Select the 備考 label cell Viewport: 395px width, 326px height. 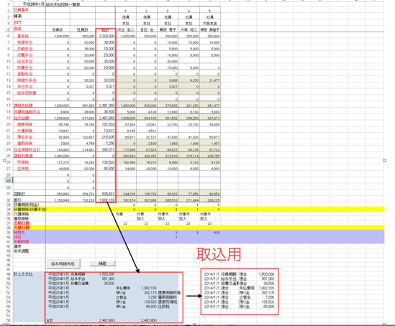pos(17,246)
